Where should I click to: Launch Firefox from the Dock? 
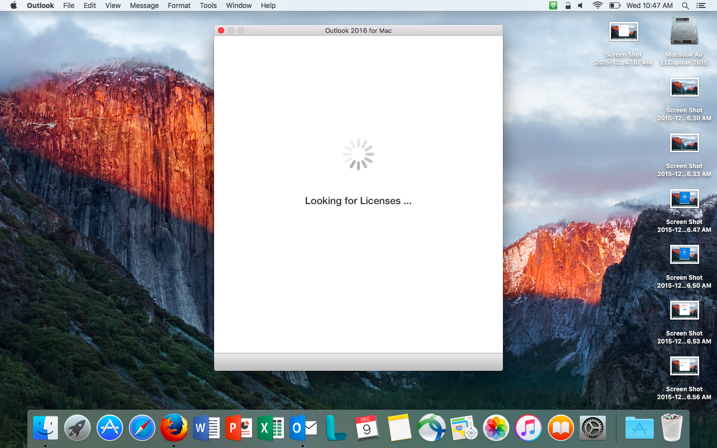(x=174, y=428)
